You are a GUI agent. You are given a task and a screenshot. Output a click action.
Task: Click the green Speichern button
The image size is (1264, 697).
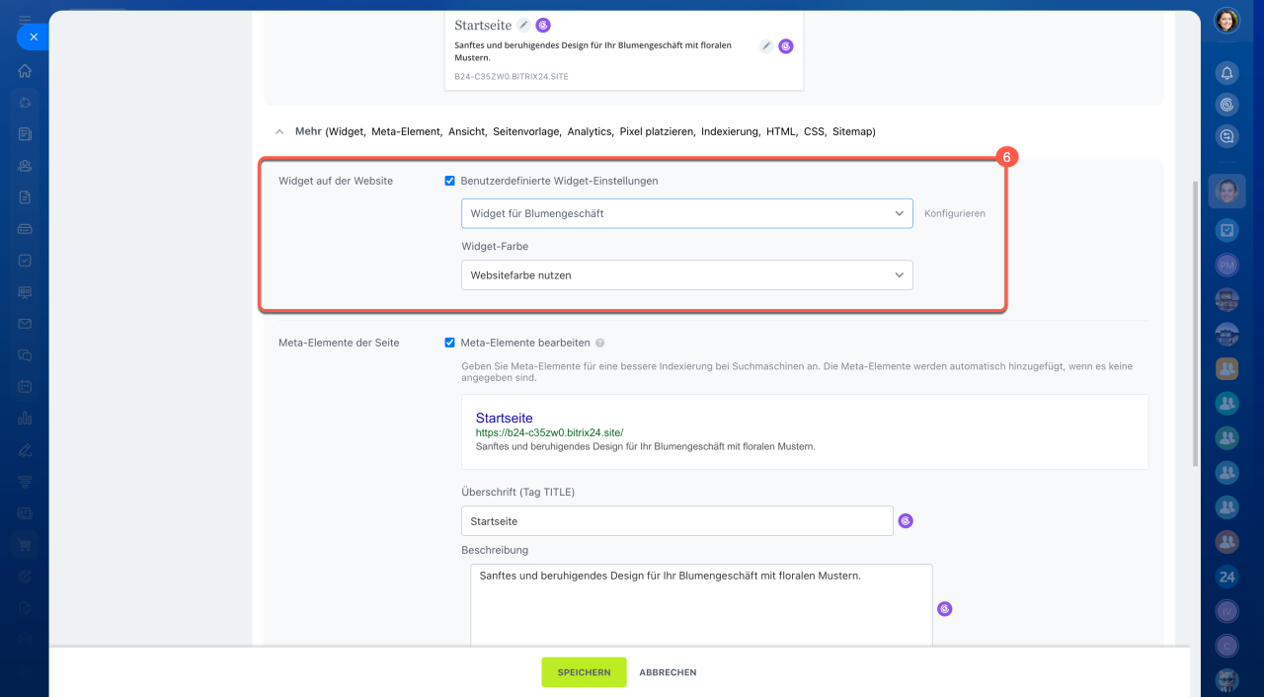tap(584, 672)
